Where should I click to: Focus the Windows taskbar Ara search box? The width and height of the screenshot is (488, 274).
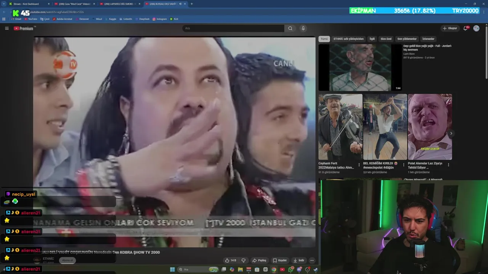(x=198, y=269)
